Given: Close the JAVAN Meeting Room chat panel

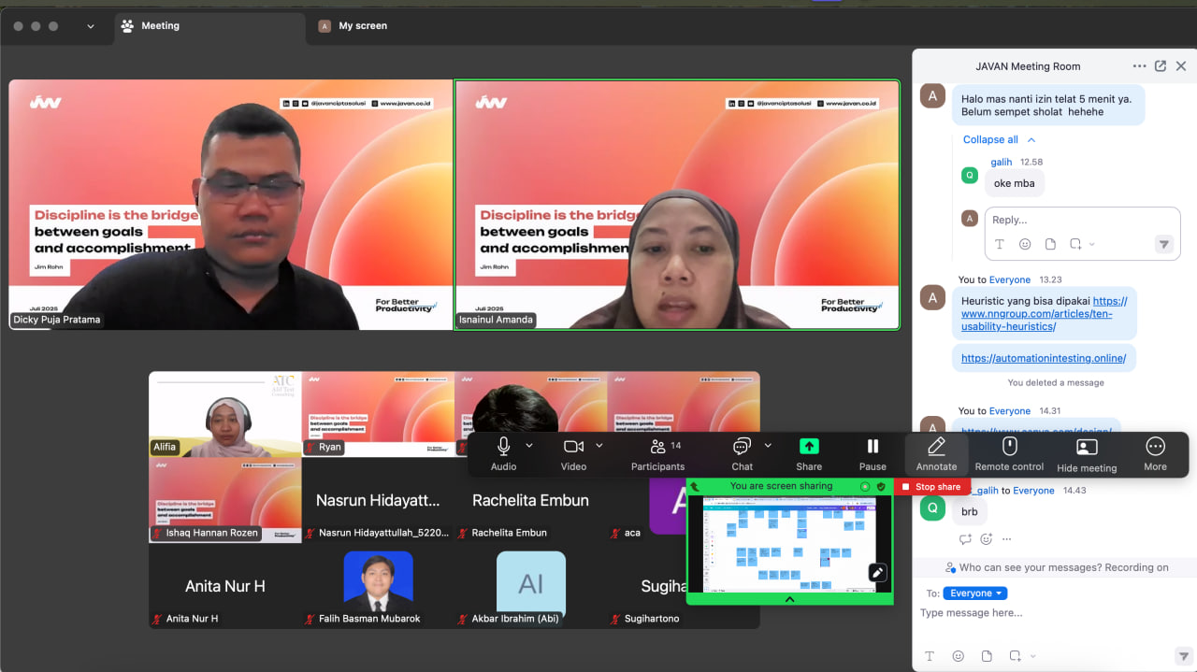Looking at the screenshot, I should click(1181, 66).
